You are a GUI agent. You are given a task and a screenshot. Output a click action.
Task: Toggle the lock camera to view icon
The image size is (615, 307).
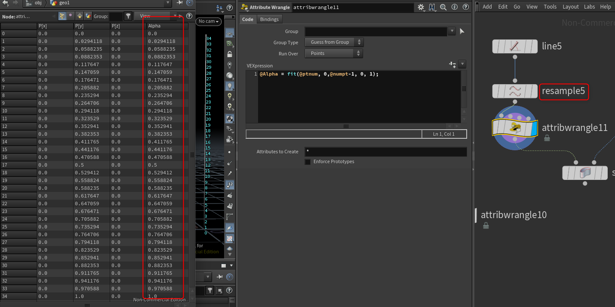(x=230, y=54)
